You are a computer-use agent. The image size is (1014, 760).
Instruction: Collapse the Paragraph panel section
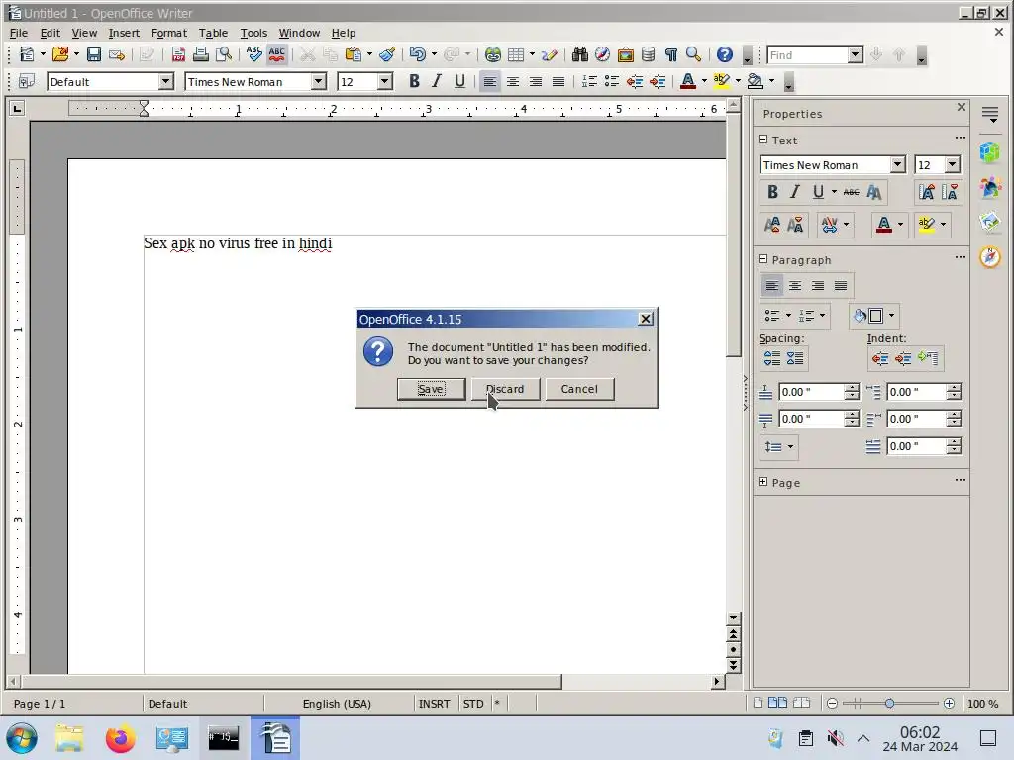763,259
